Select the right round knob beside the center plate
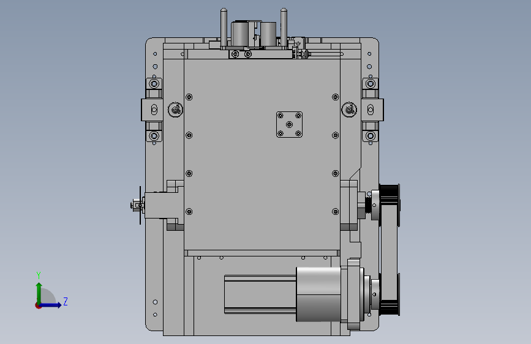Screen dimensions: 531x344 coord(349,110)
